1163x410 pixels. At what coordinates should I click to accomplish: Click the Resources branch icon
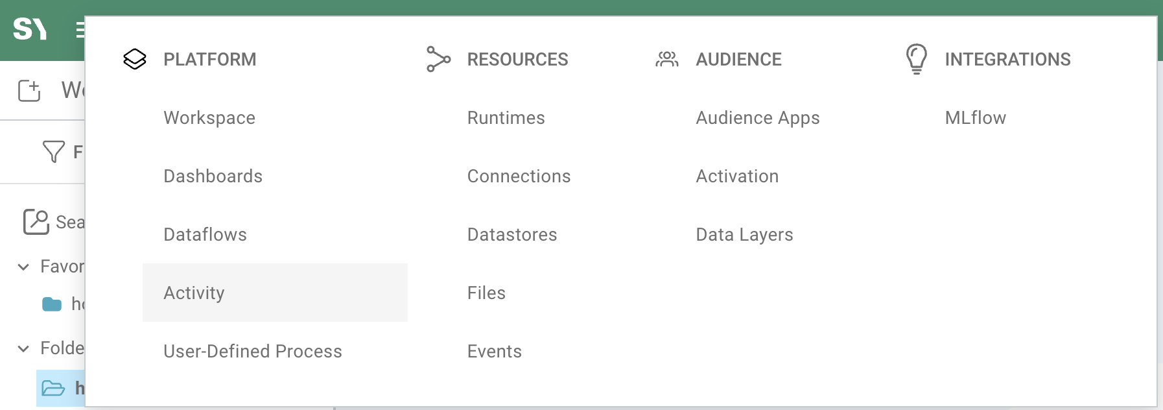pyautogui.click(x=438, y=59)
